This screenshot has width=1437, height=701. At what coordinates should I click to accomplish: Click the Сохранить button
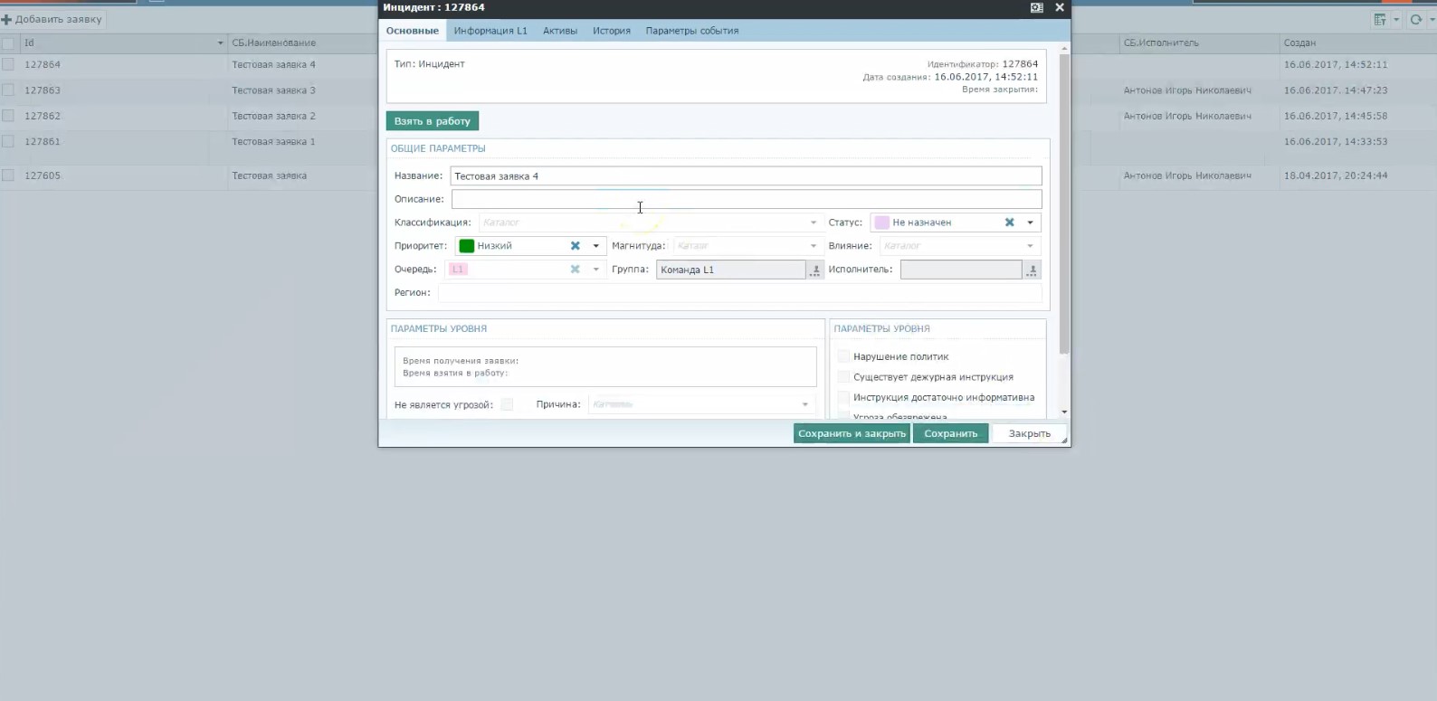click(950, 433)
